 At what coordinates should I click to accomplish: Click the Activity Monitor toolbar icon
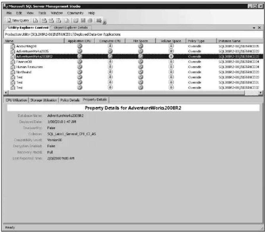coord(99,20)
